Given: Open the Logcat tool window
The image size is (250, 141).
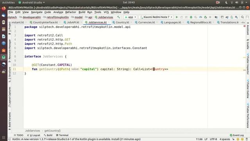Looking at the screenshot, I should (x=34, y=135).
